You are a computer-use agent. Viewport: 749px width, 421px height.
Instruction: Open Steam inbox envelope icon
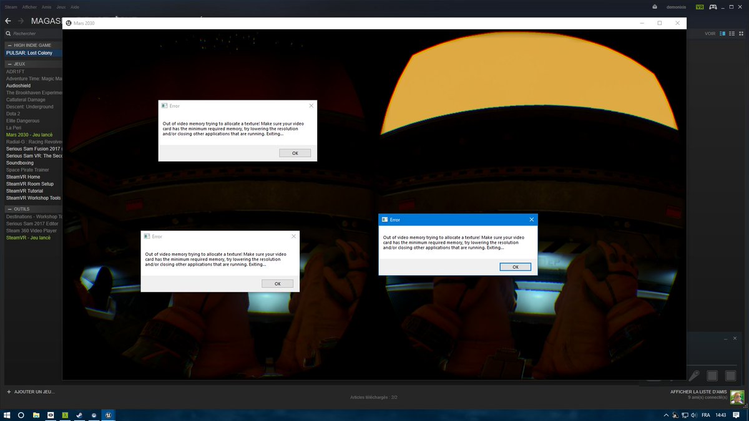point(655,7)
